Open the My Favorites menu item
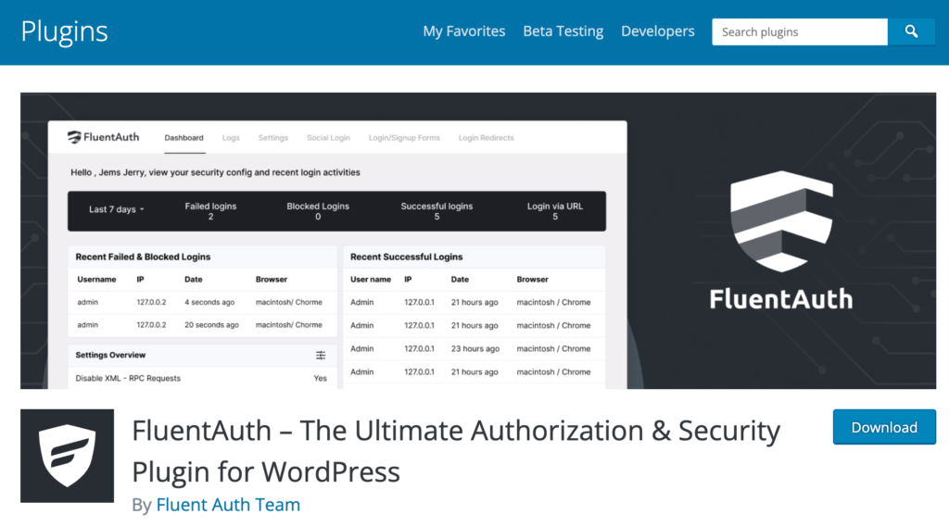Screen dimensions: 949x527 pyautogui.click(x=463, y=31)
